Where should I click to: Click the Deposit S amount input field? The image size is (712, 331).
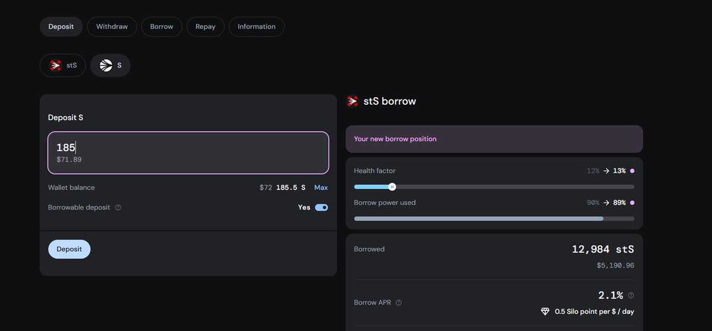click(188, 153)
